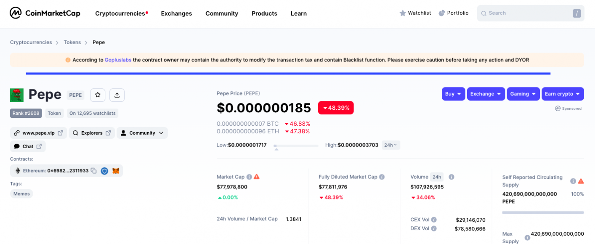This screenshot has width=595, height=244.
Task: Click the orange alert info icon in banner
Action: tap(68, 60)
